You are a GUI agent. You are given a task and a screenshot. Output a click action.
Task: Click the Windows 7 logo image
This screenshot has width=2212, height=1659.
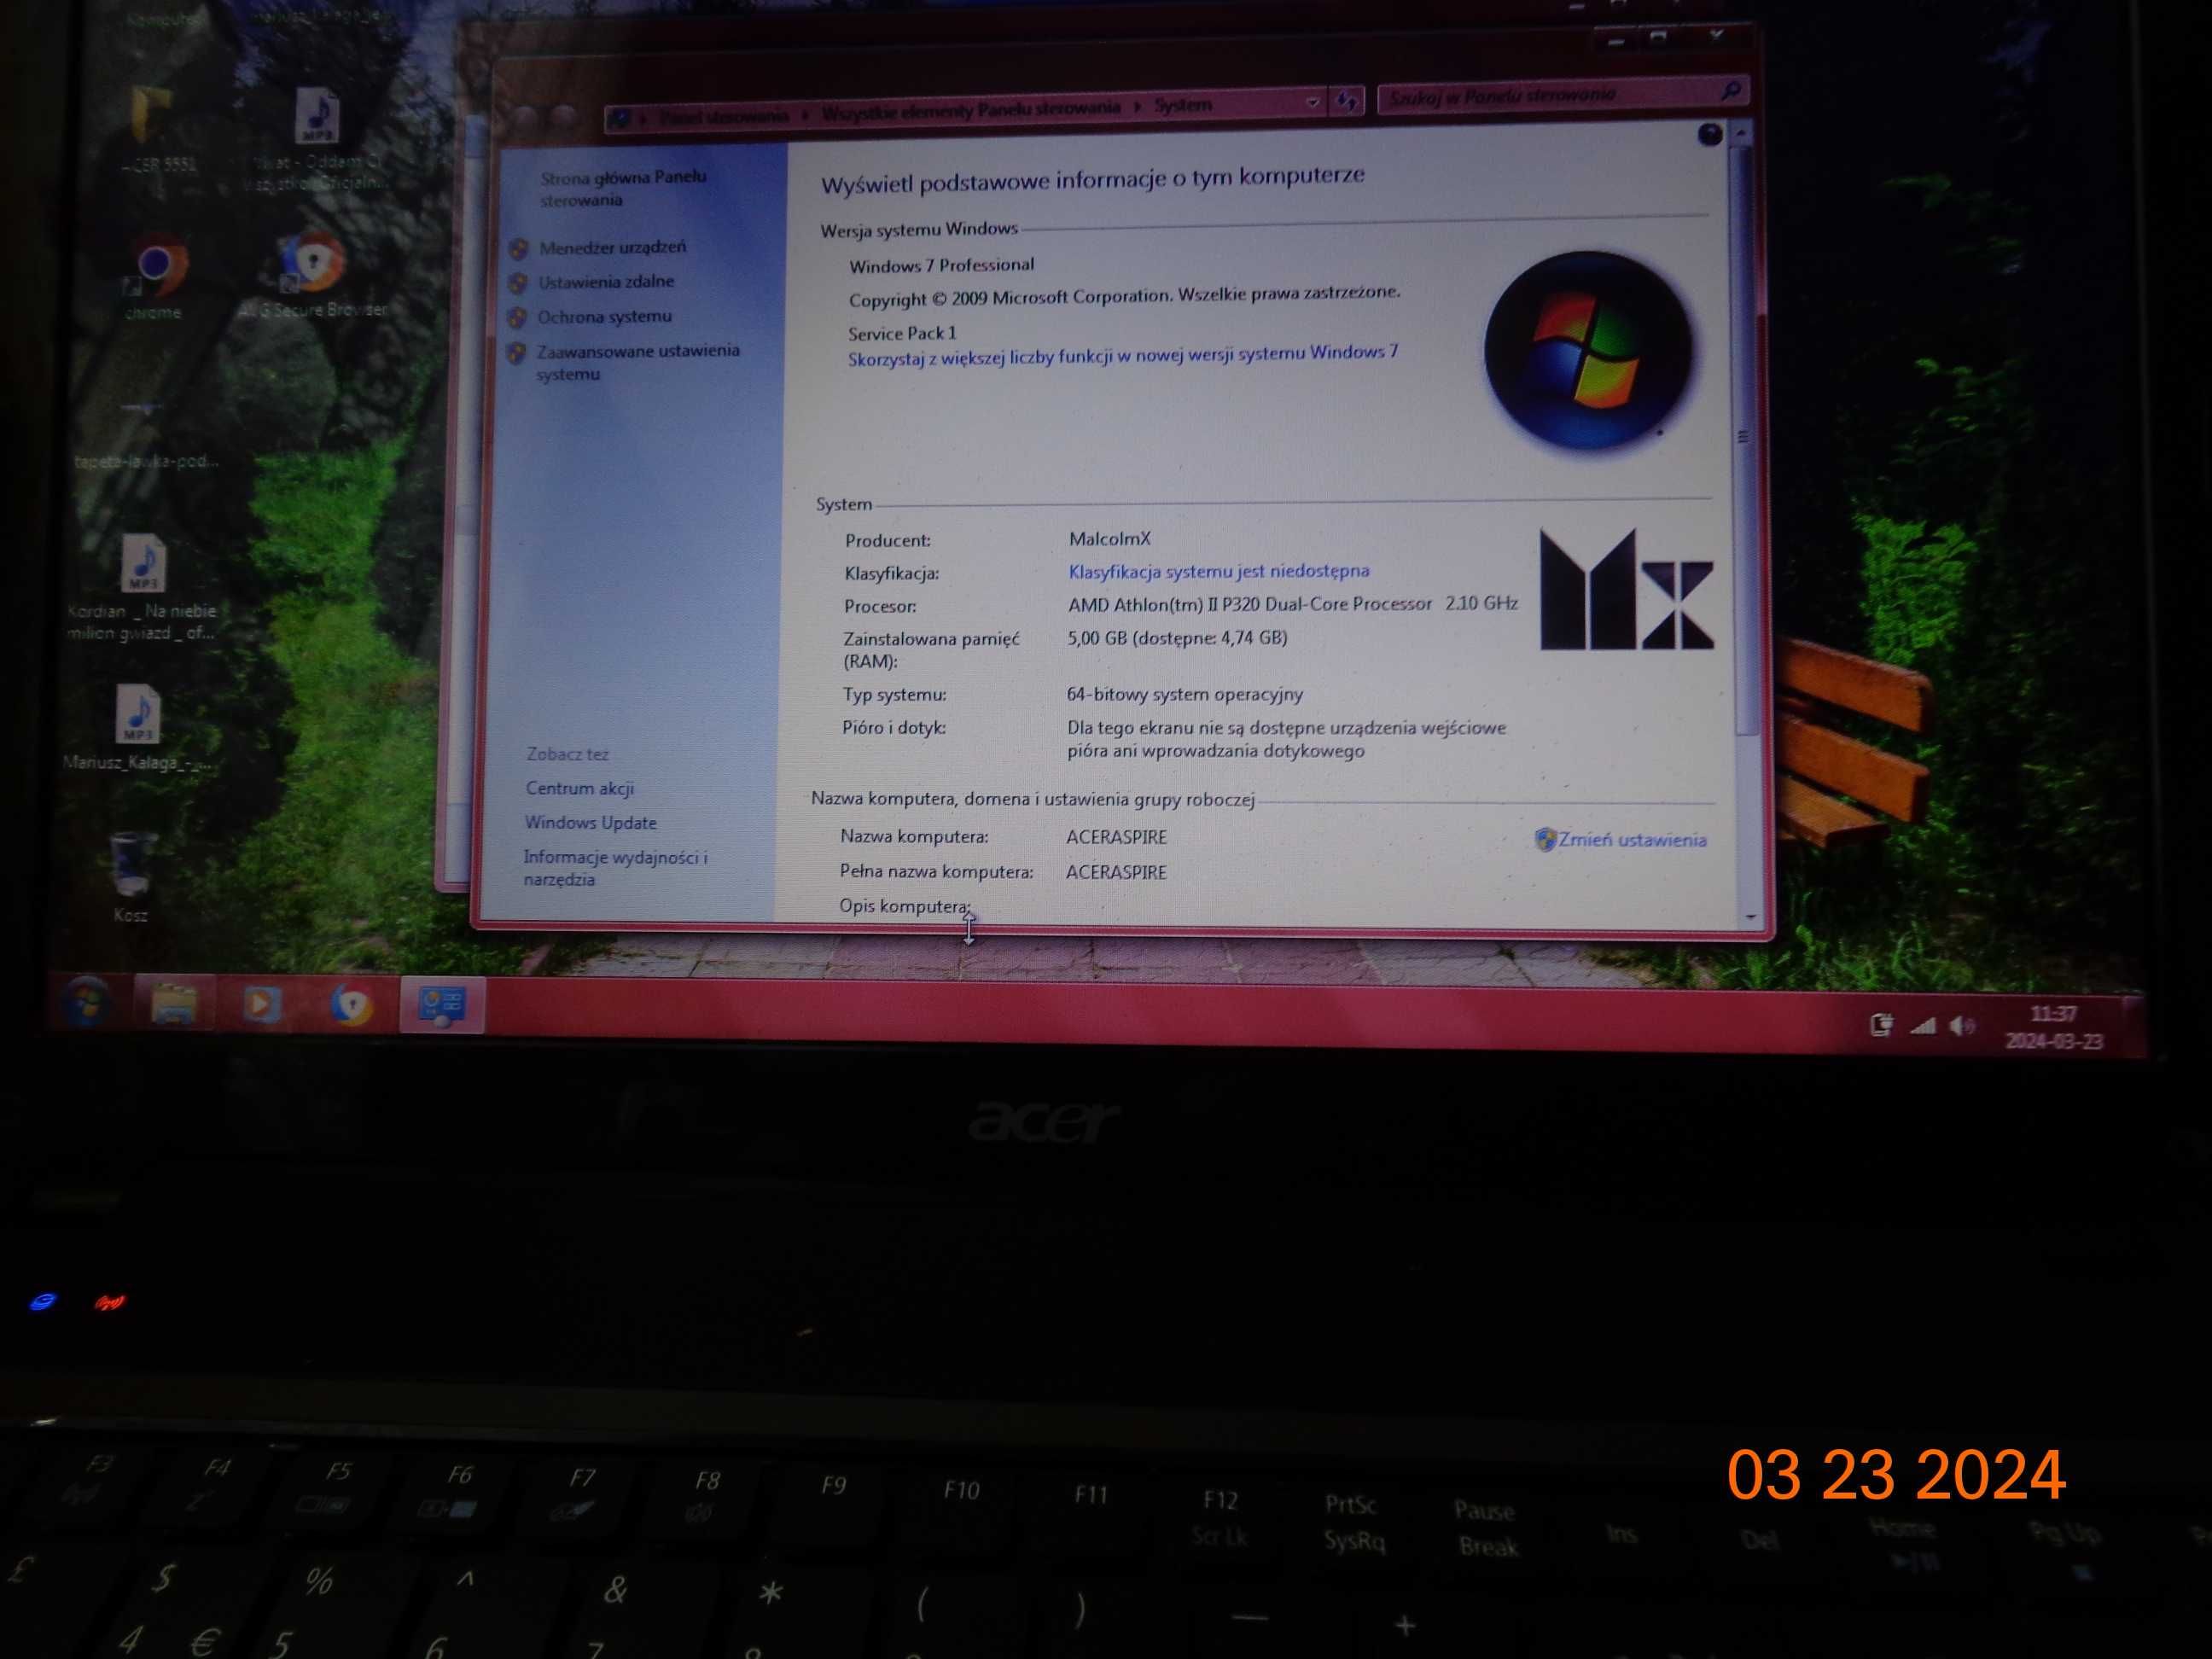1588,350
